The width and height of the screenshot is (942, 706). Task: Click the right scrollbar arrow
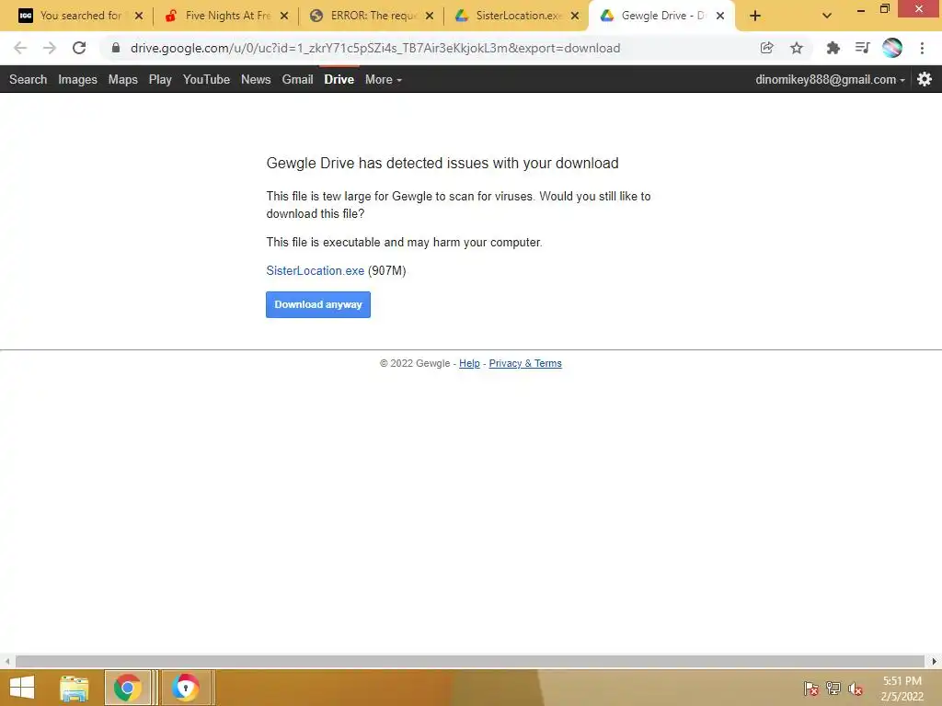pos(935,661)
